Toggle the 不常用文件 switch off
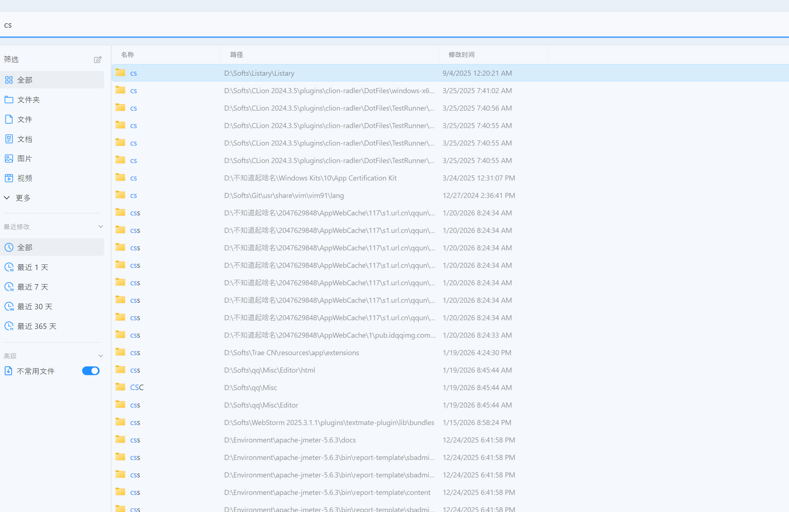The width and height of the screenshot is (789, 512). click(91, 371)
